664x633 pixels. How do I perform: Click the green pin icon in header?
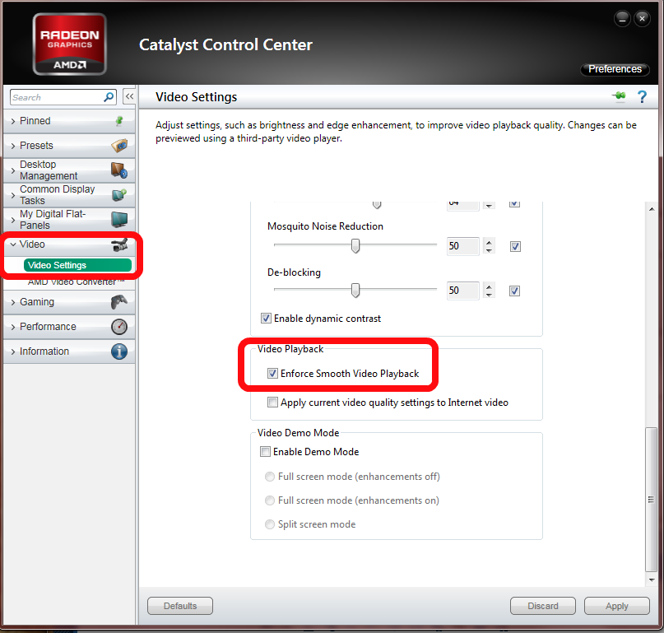[x=619, y=97]
